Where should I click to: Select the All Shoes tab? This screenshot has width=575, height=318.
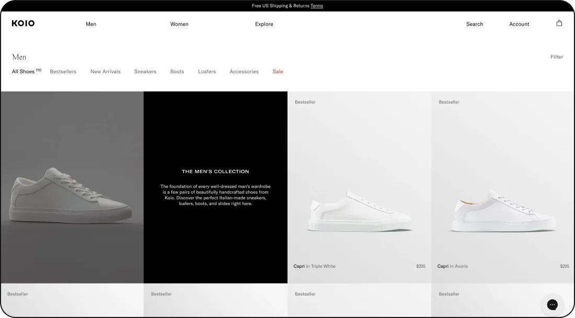pos(27,71)
